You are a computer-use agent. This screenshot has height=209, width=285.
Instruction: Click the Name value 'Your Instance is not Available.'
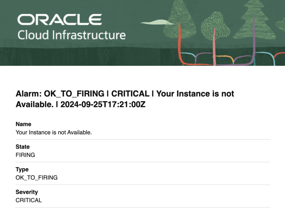[x=54, y=132]
